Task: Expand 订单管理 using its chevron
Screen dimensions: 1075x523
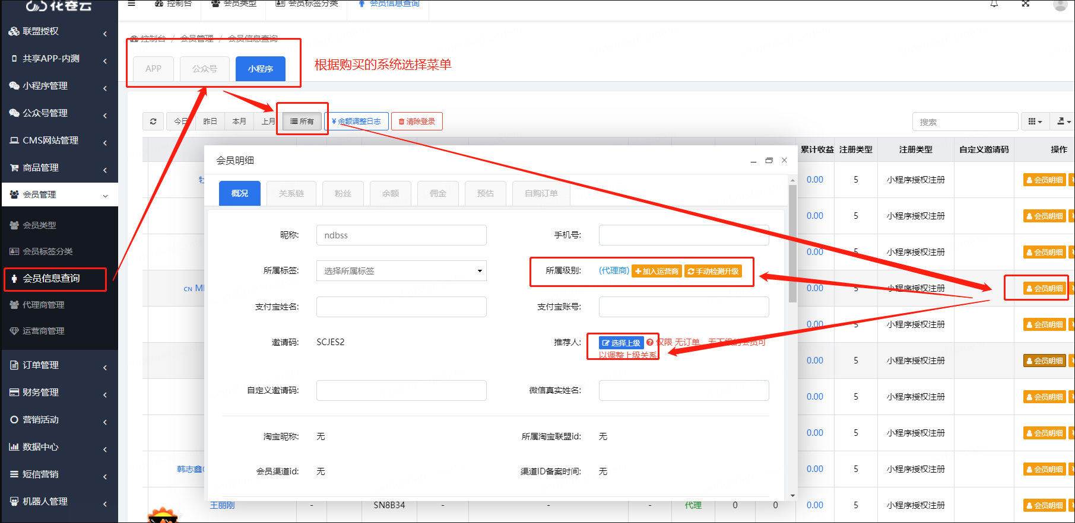Action: 105,368
